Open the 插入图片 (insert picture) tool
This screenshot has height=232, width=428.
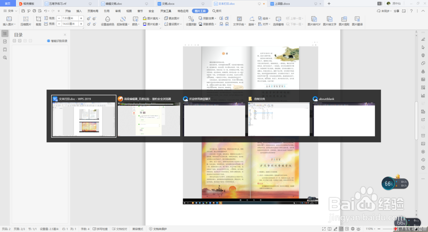tap(9, 21)
